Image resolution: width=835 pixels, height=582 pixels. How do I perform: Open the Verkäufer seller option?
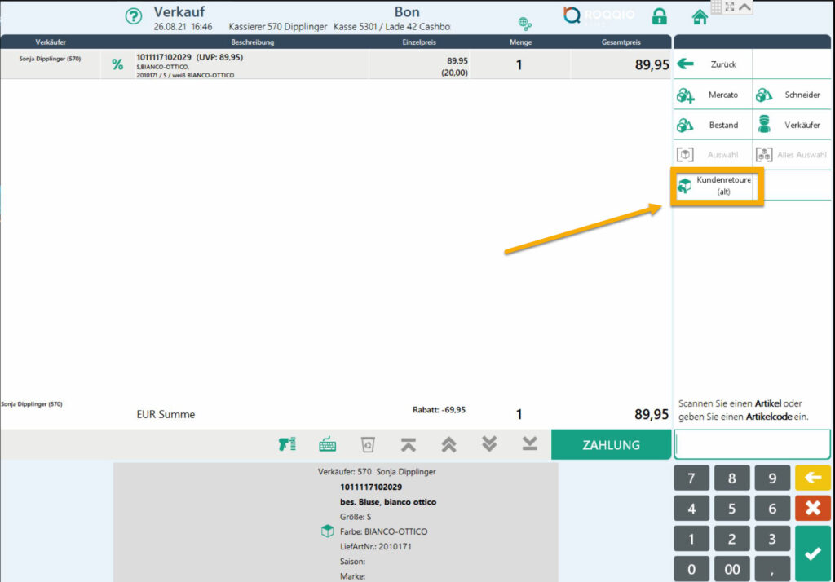pyautogui.click(x=791, y=125)
